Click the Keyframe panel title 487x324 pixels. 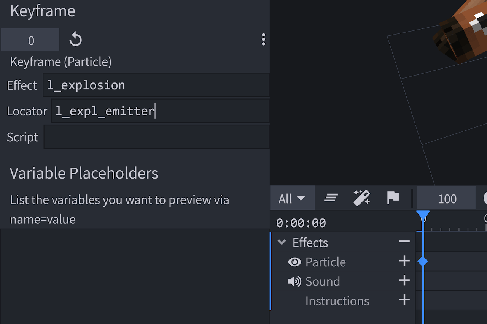[x=42, y=11]
